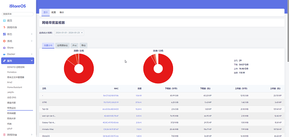Click the 网络向导 wizard icon
This screenshot has height=137, width=289.
click(x=4, y=27)
